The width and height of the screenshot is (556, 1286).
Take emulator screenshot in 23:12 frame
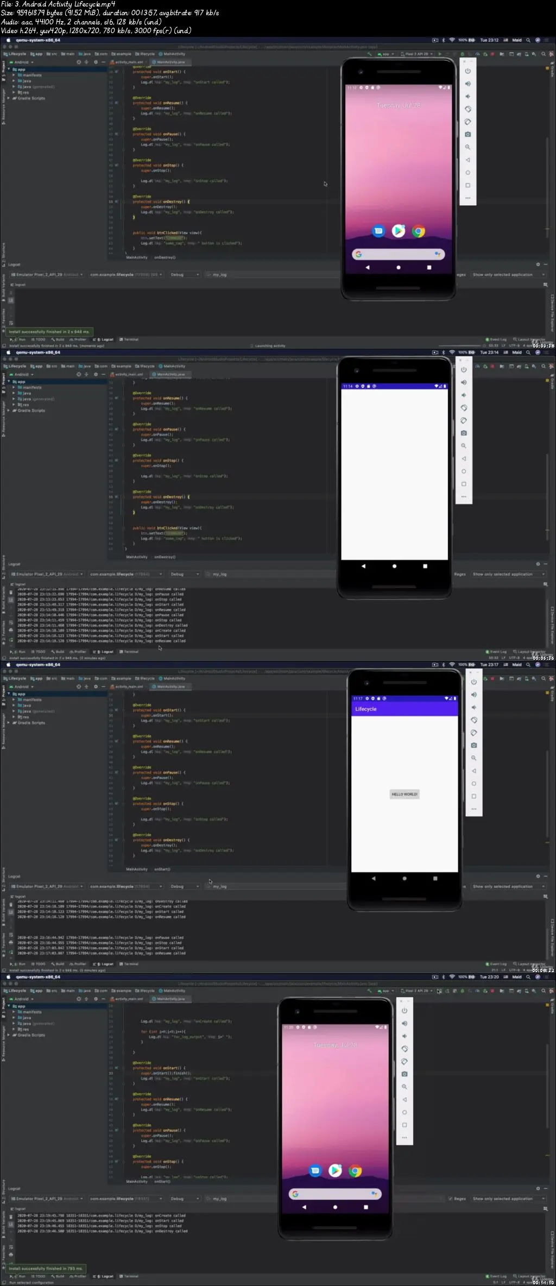point(467,134)
